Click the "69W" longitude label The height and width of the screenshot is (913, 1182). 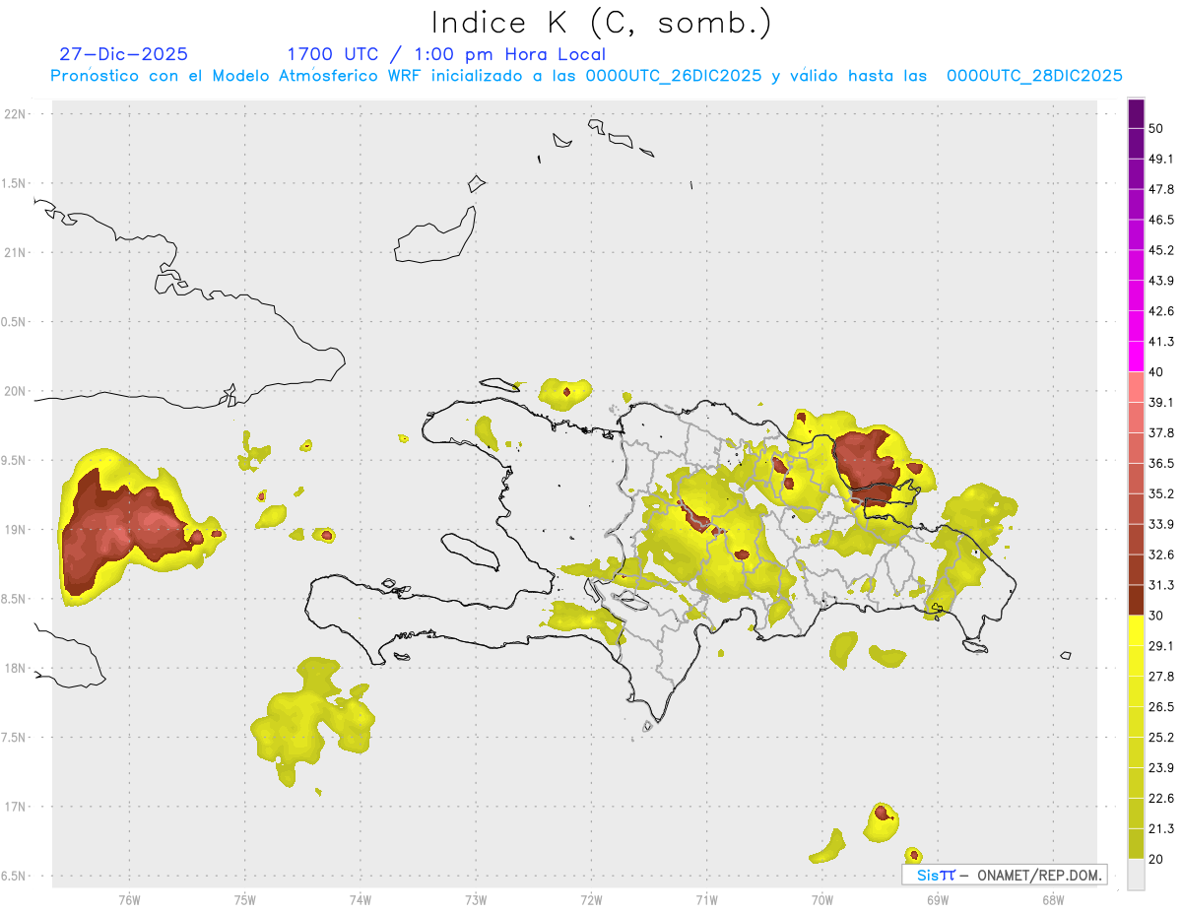937,900
